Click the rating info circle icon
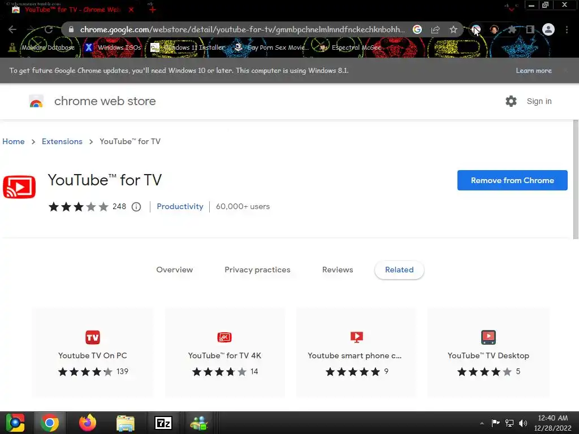This screenshot has width=579, height=434. (136, 207)
